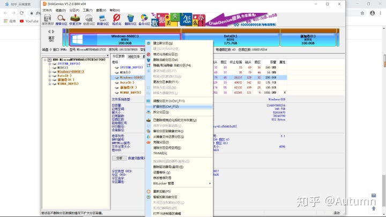The width and height of the screenshot is (386, 217).
Task: Collapse the HD0 disk root tree node
Action: 45,60
